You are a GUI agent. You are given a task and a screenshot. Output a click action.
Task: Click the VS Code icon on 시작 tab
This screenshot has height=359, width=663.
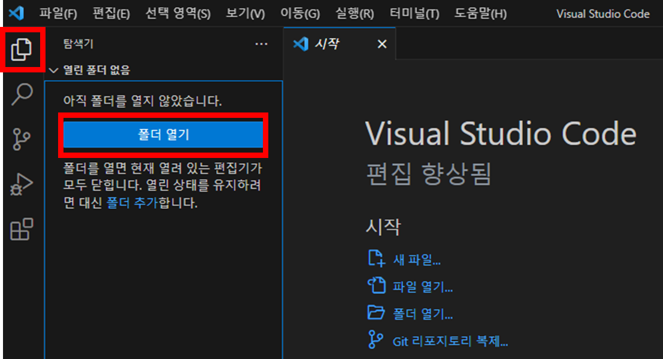301,44
